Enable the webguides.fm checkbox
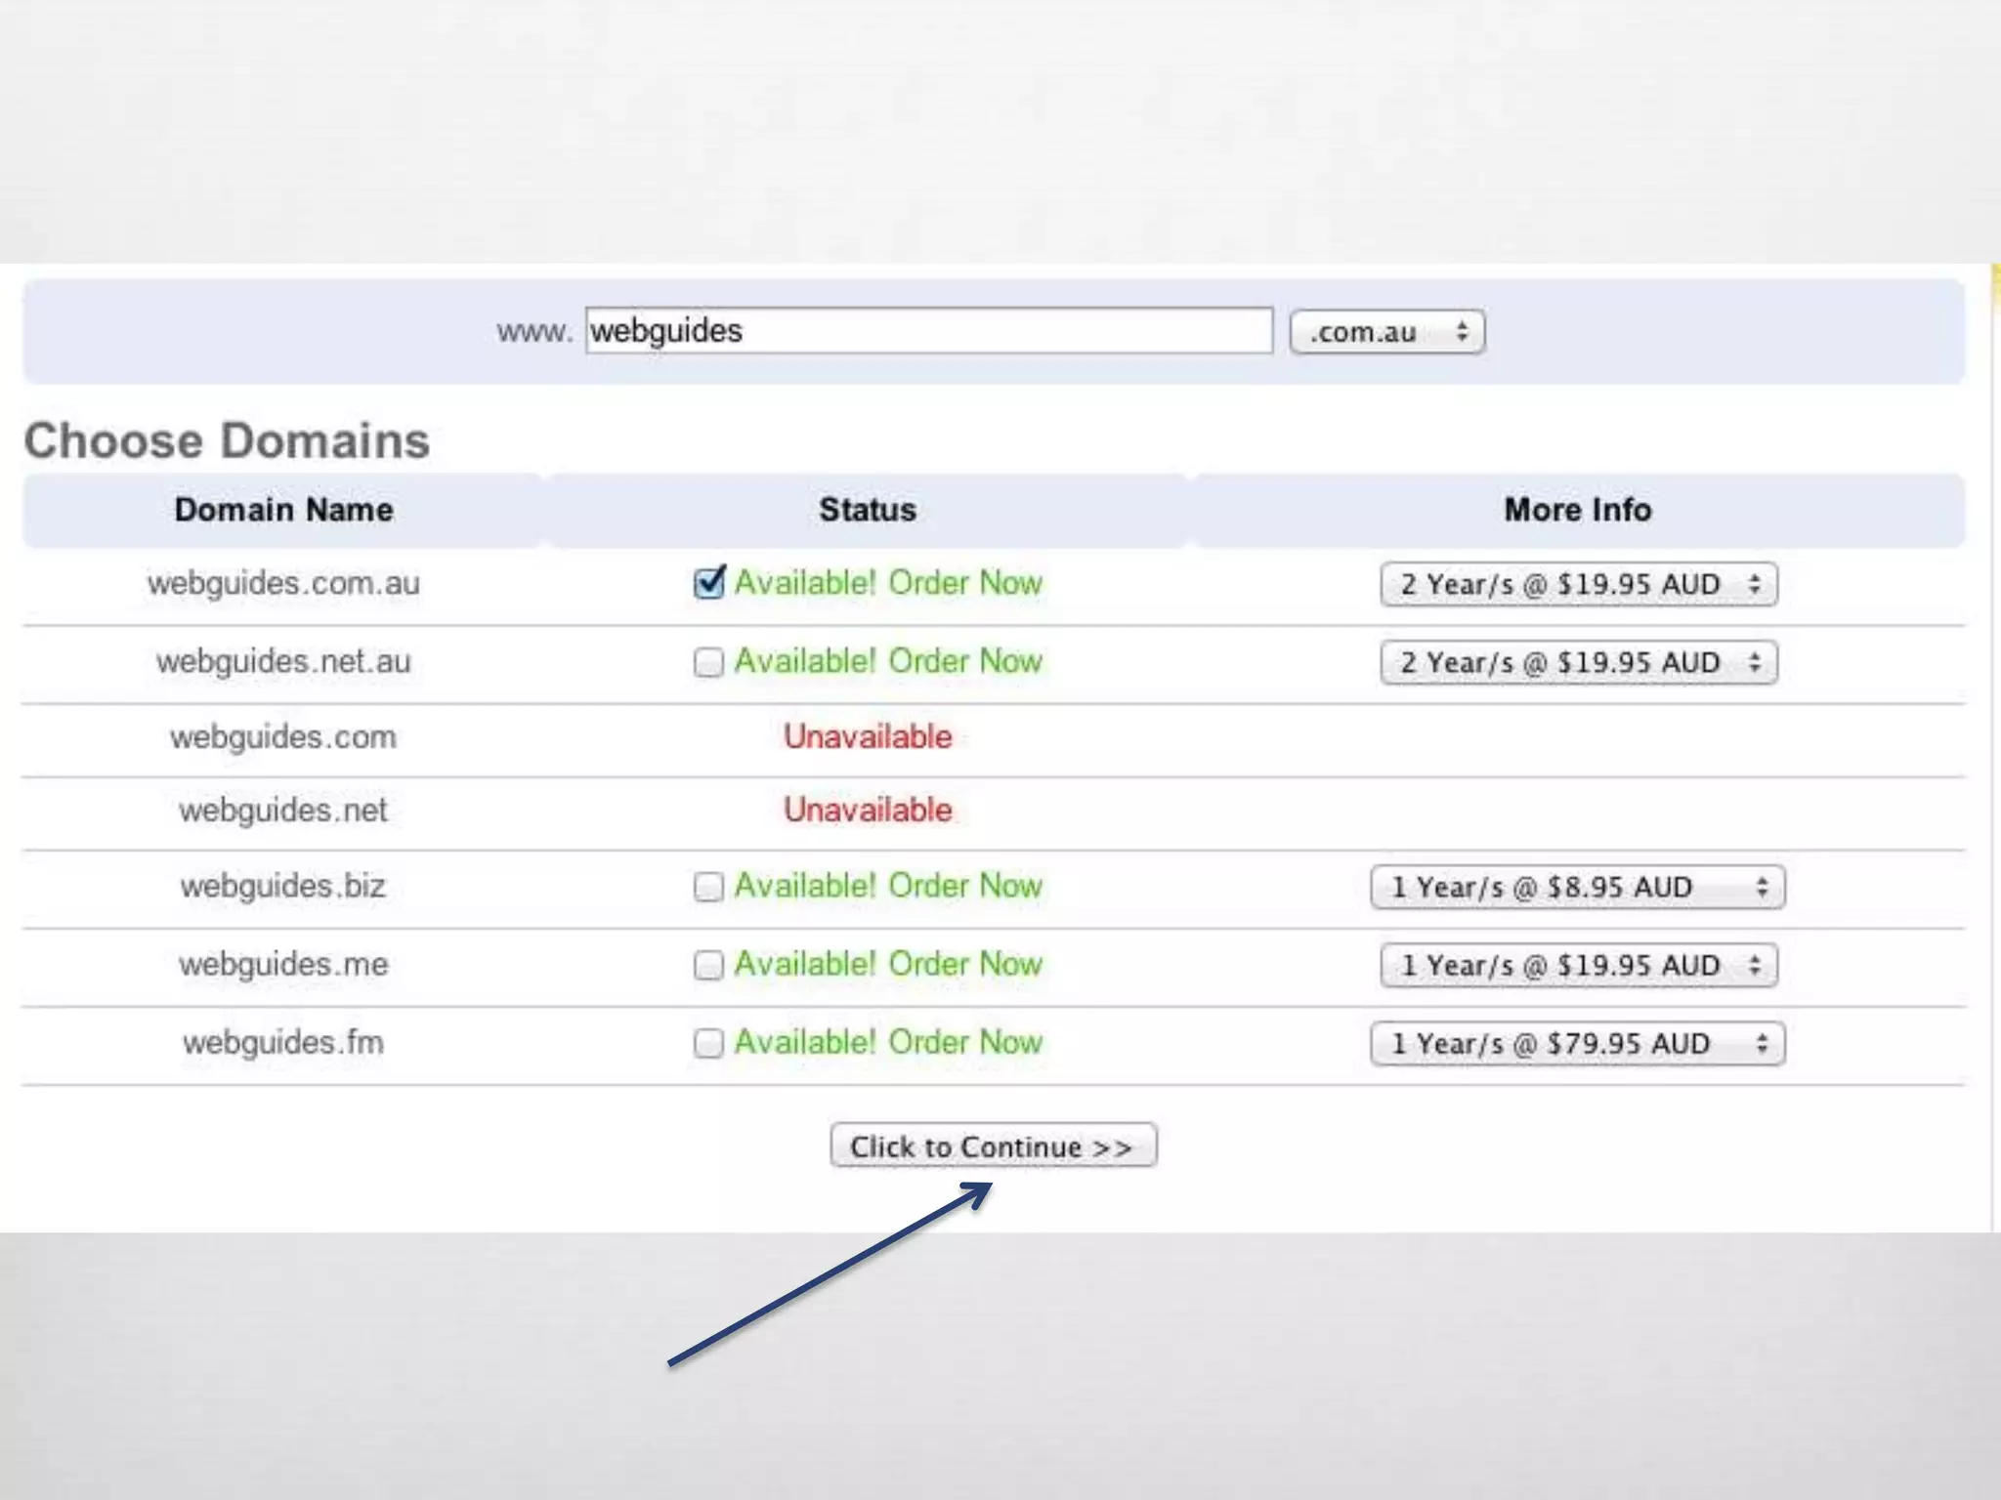Image resolution: width=2001 pixels, height=1500 pixels. (708, 1043)
